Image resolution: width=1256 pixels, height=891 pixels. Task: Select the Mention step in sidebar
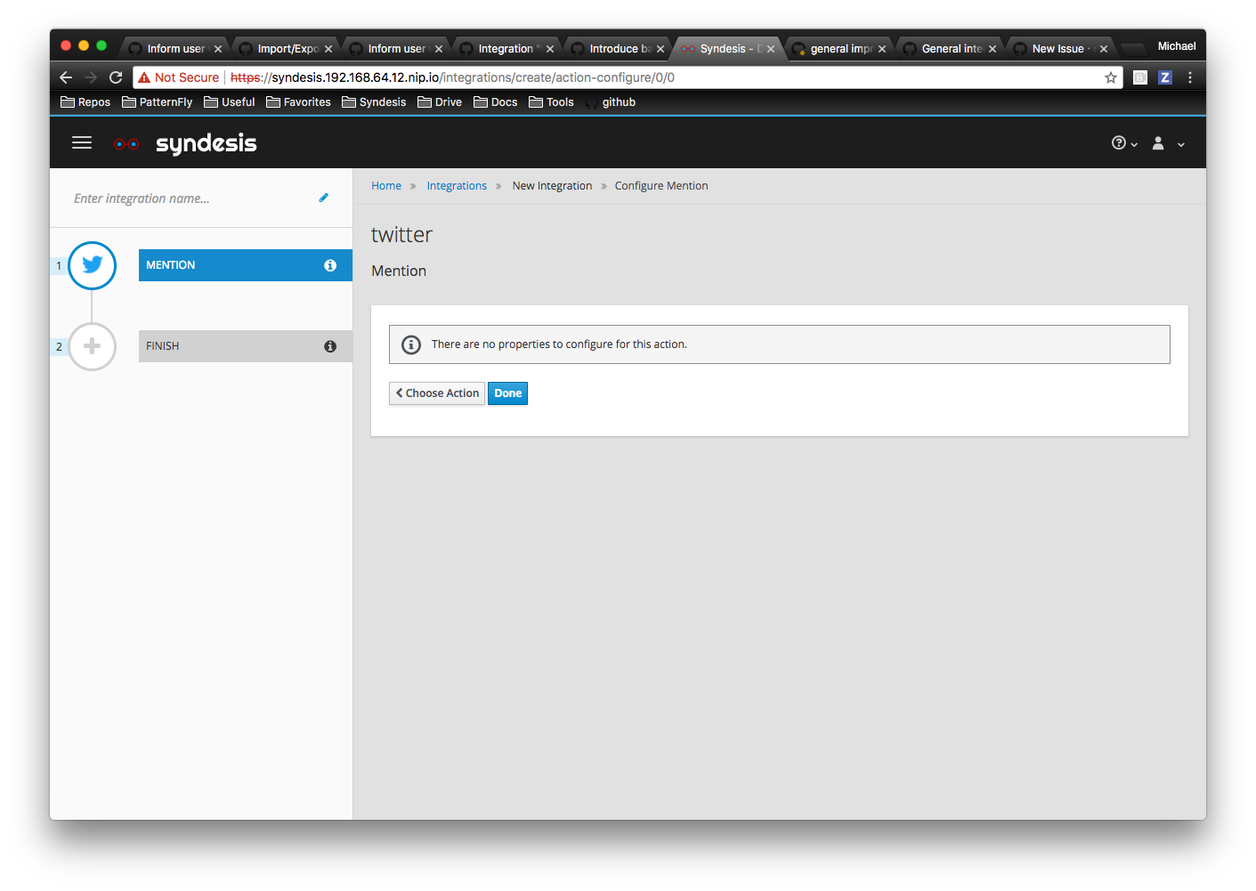(246, 265)
